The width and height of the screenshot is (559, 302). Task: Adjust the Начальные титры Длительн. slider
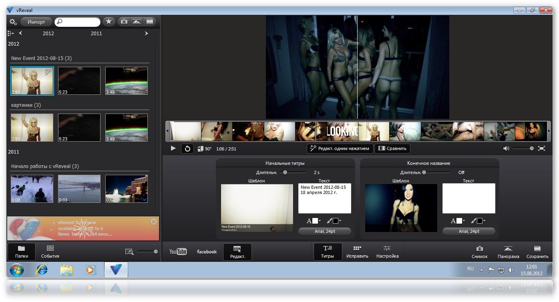[x=285, y=172]
